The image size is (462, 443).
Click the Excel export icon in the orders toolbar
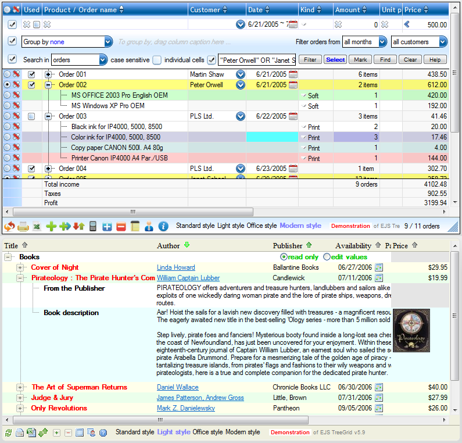point(37,226)
